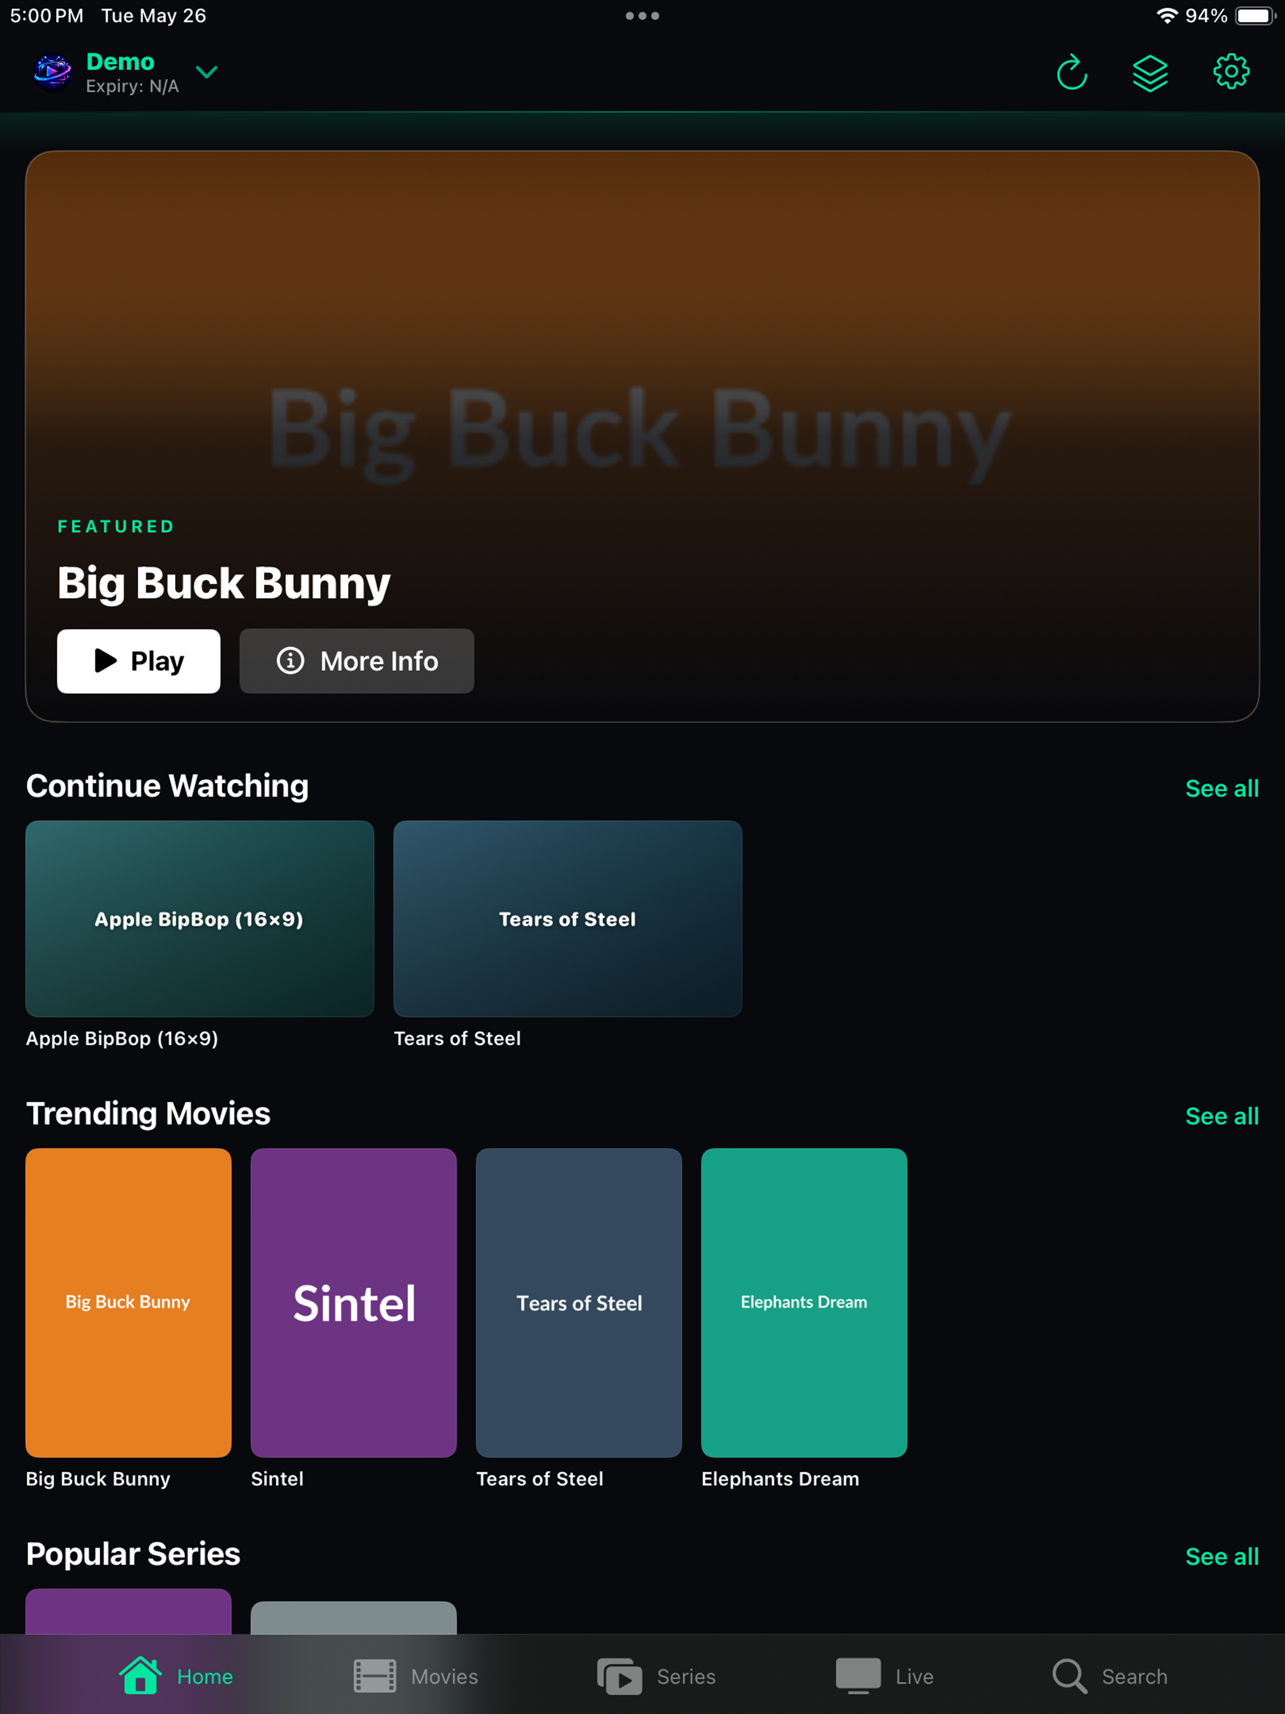
Task: Tap Apple BipBop (16×9) caption text
Action: point(121,1038)
